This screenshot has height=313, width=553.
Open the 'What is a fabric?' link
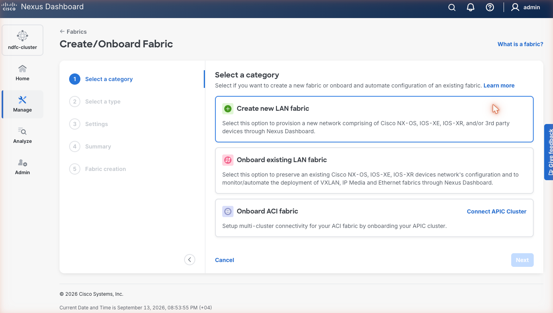coord(520,44)
